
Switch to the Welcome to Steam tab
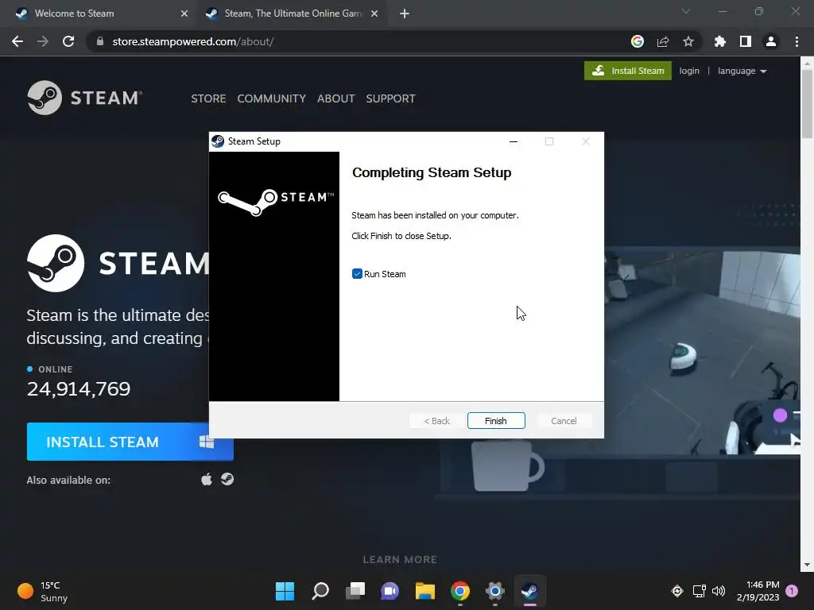pyautogui.click(x=99, y=14)
